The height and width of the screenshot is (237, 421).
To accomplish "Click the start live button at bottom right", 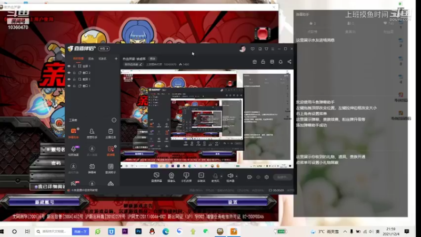I will (283, 177).
